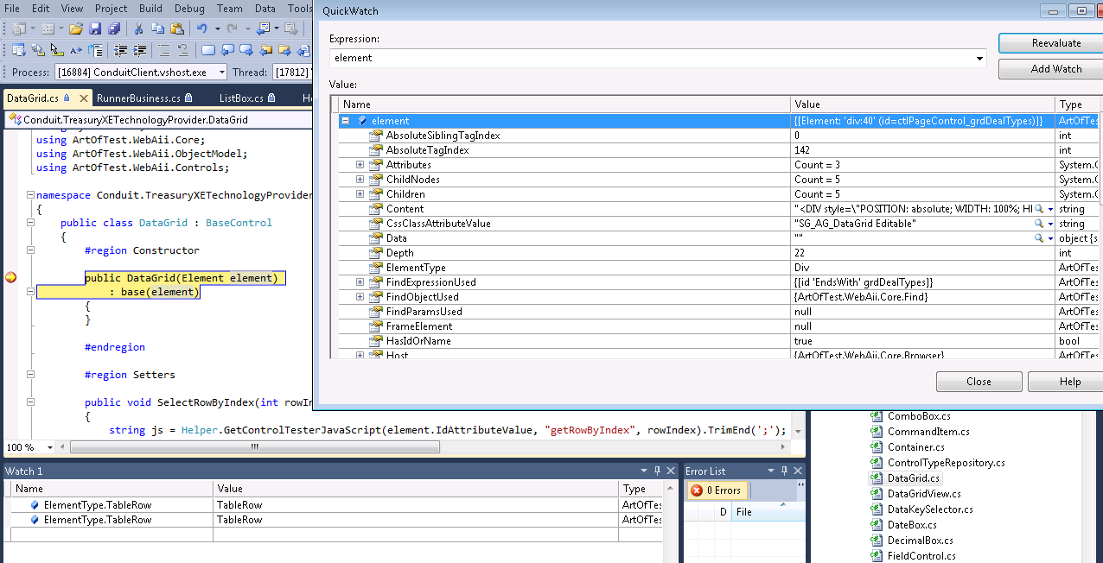Click the Paste clipboard icon

pyautogui.click(x=175, y=28)
